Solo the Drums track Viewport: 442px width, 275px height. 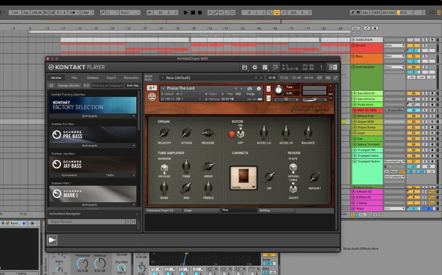[425, 46]
